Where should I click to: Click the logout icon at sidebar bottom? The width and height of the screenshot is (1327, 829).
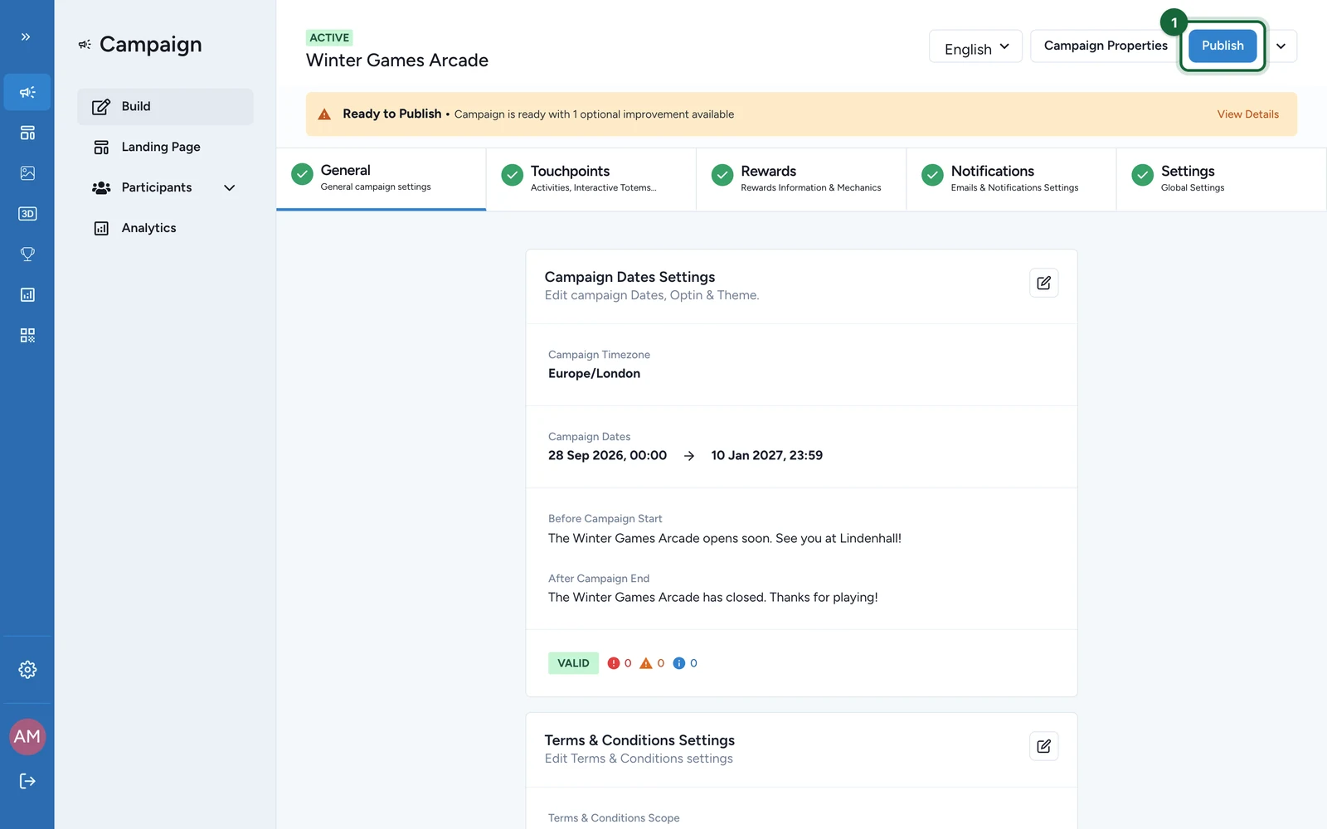(x=27, y=781)
